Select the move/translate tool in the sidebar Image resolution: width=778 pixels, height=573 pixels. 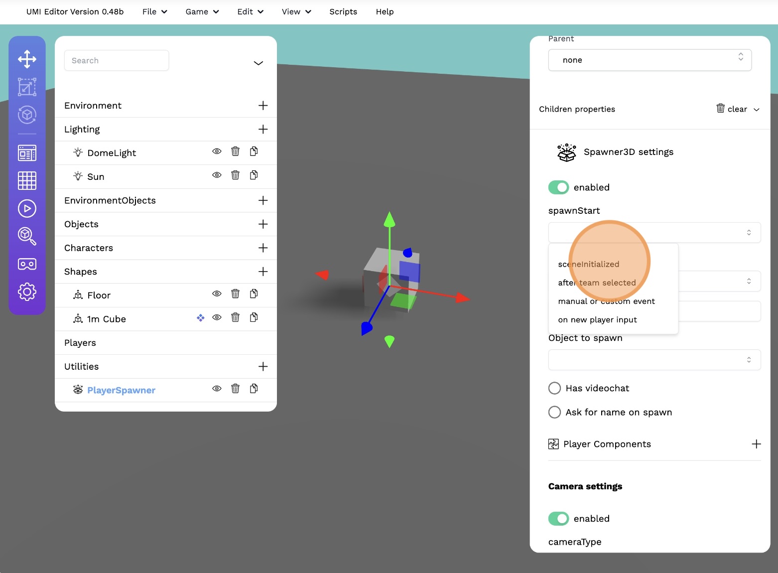(x=27, y=59)
